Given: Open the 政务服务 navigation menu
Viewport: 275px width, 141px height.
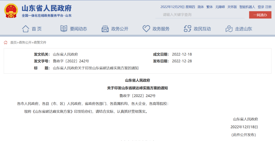Looking at the screenshot, I should (x=161, y=29).
